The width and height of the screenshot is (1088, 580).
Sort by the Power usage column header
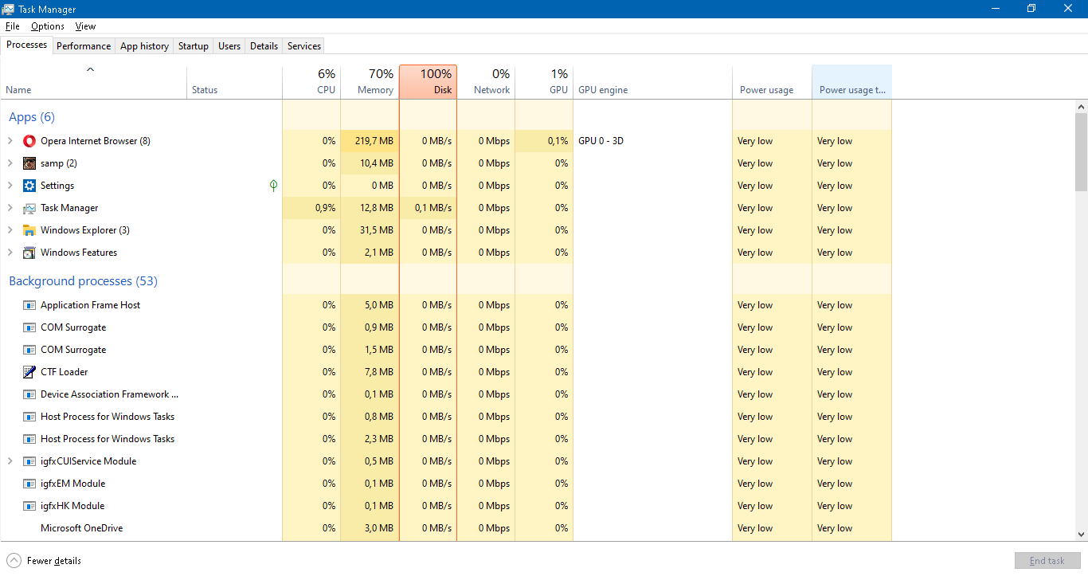coord(772,82)
